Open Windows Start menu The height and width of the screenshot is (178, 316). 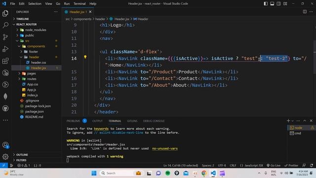[x=94, y=173]
